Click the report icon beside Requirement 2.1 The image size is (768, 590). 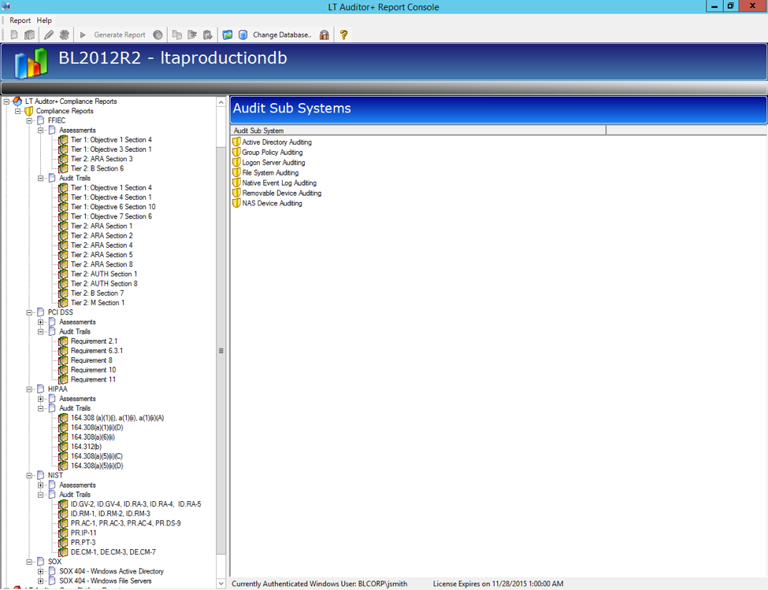[x=63, y=341]
